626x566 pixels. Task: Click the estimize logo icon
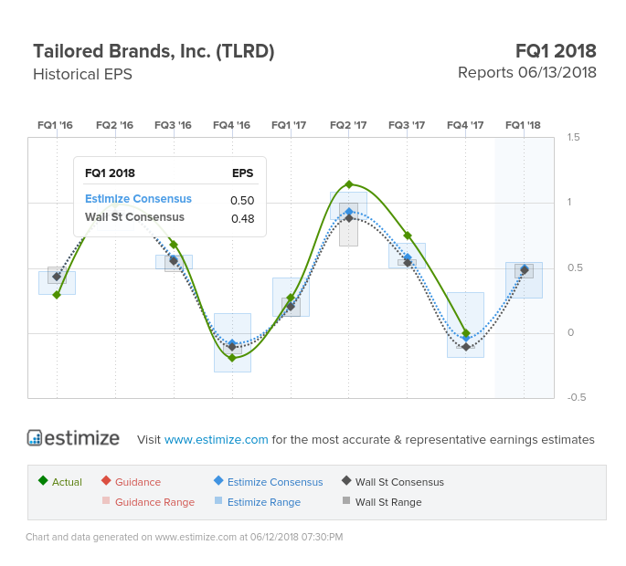click(x=35, y=437)
